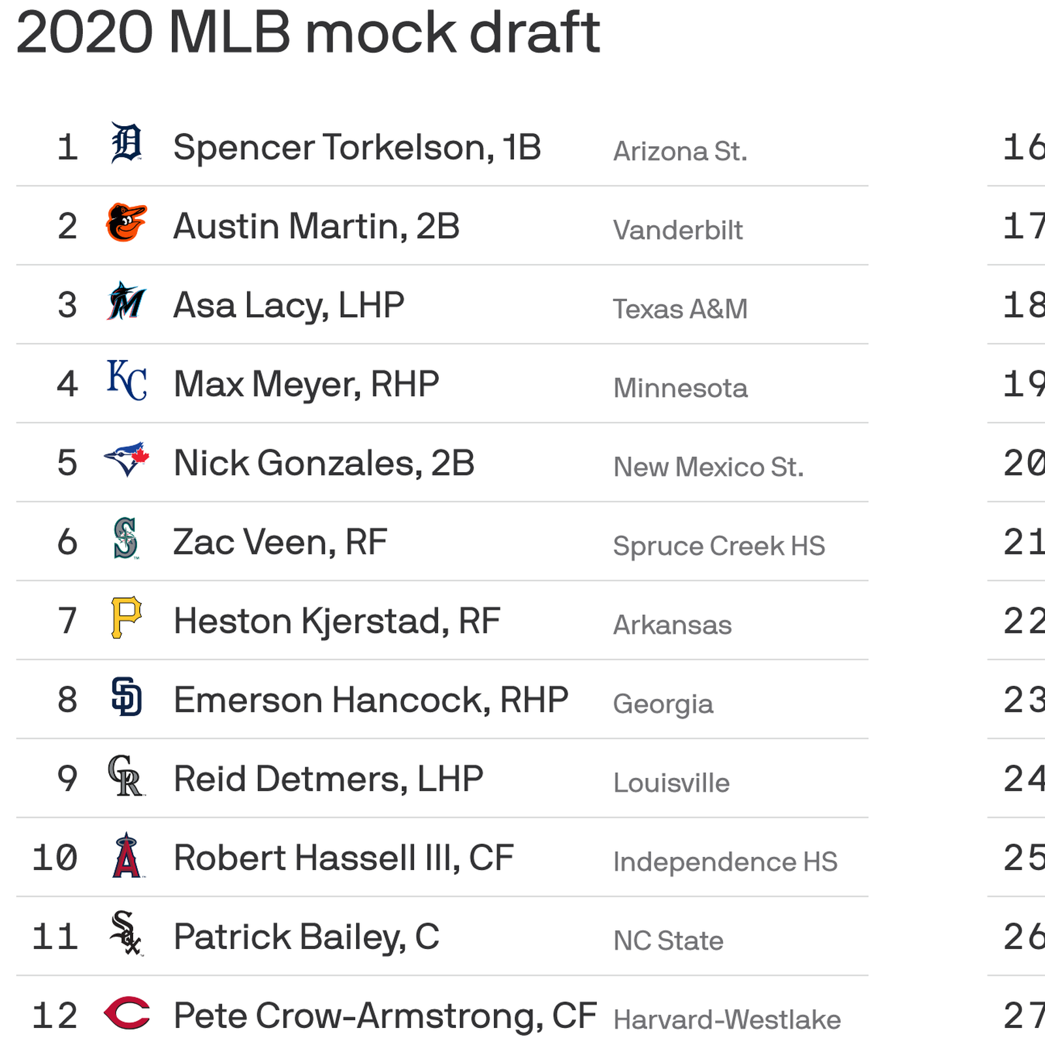Click the Detroit Tigers logo
Image resolution: width=1045 pixels, height=1045 pixels.
click(126, 143)
